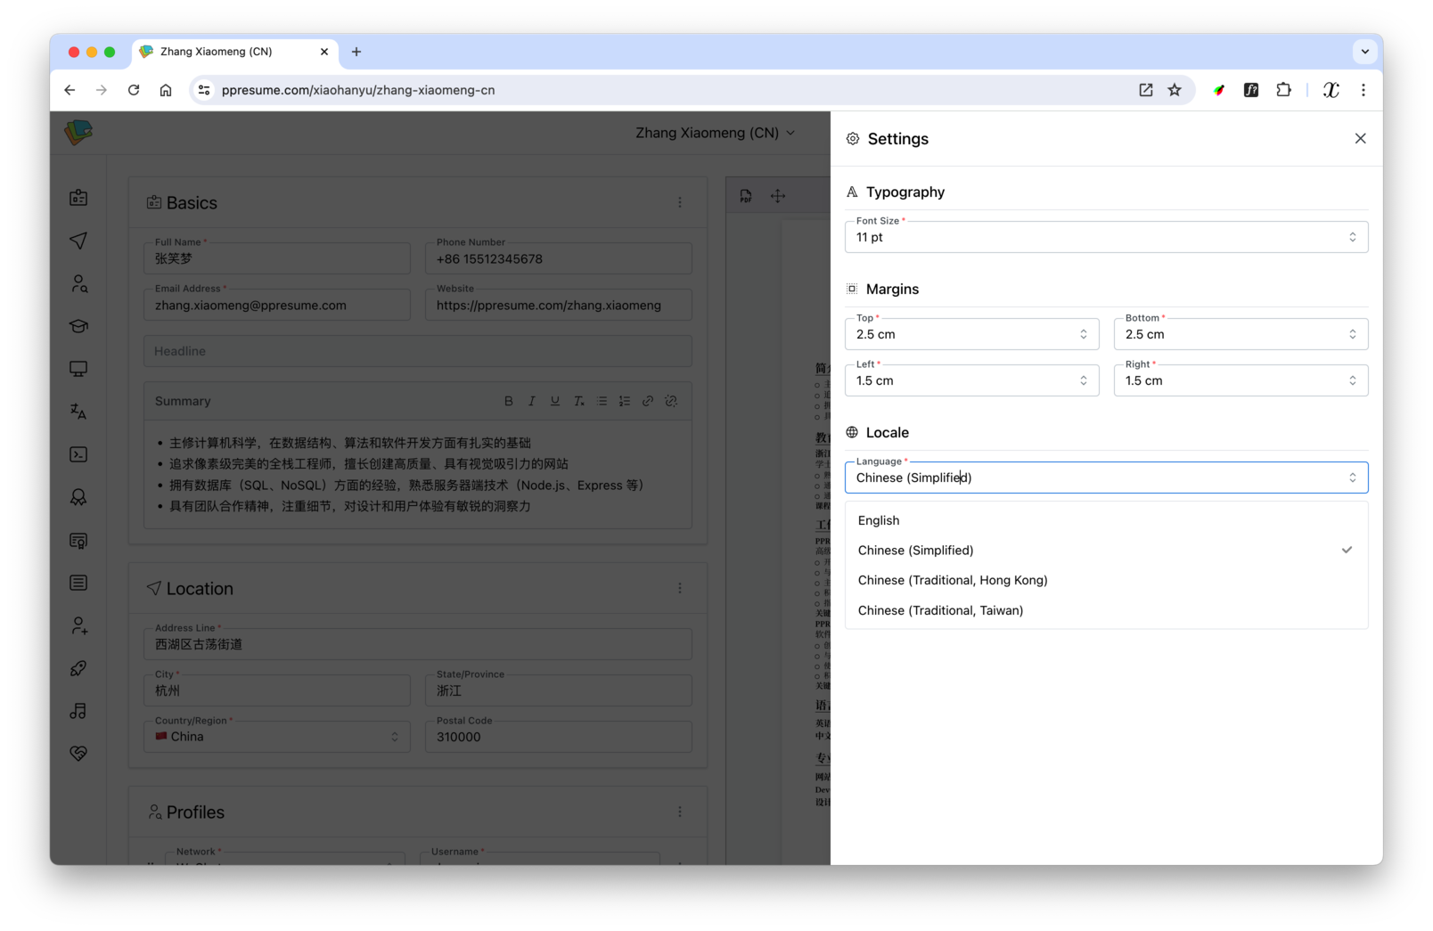Select checked Chinese (Simplified) option

915,551
